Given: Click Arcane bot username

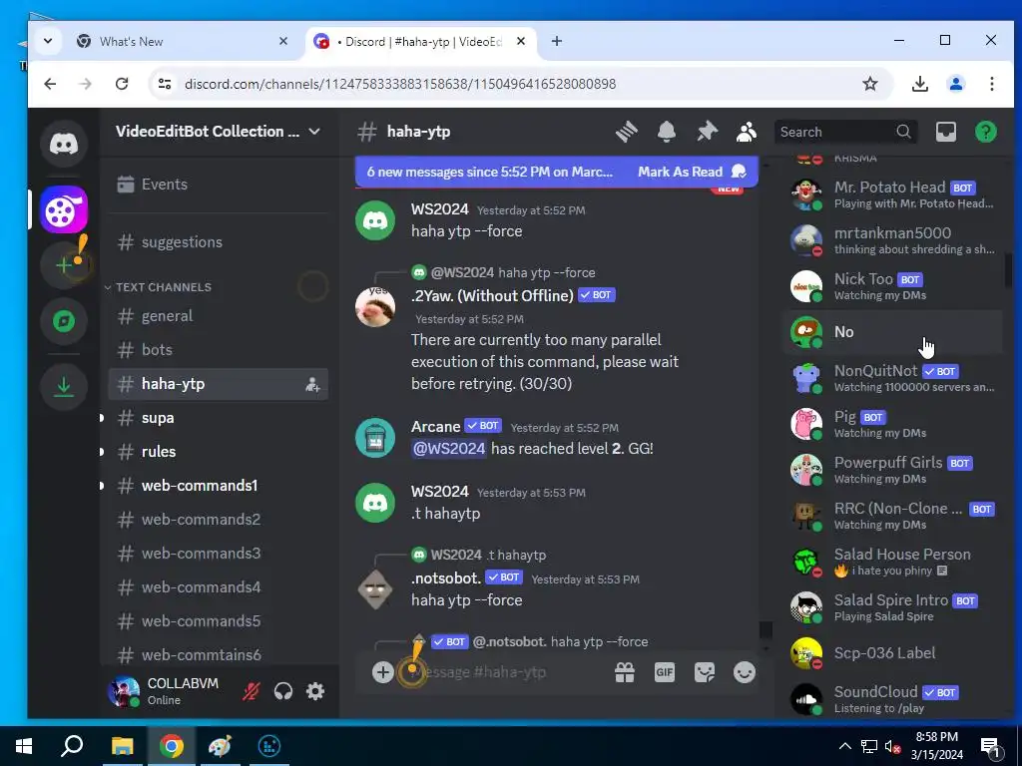Looking at the screenshot, I should coord(435,427).
